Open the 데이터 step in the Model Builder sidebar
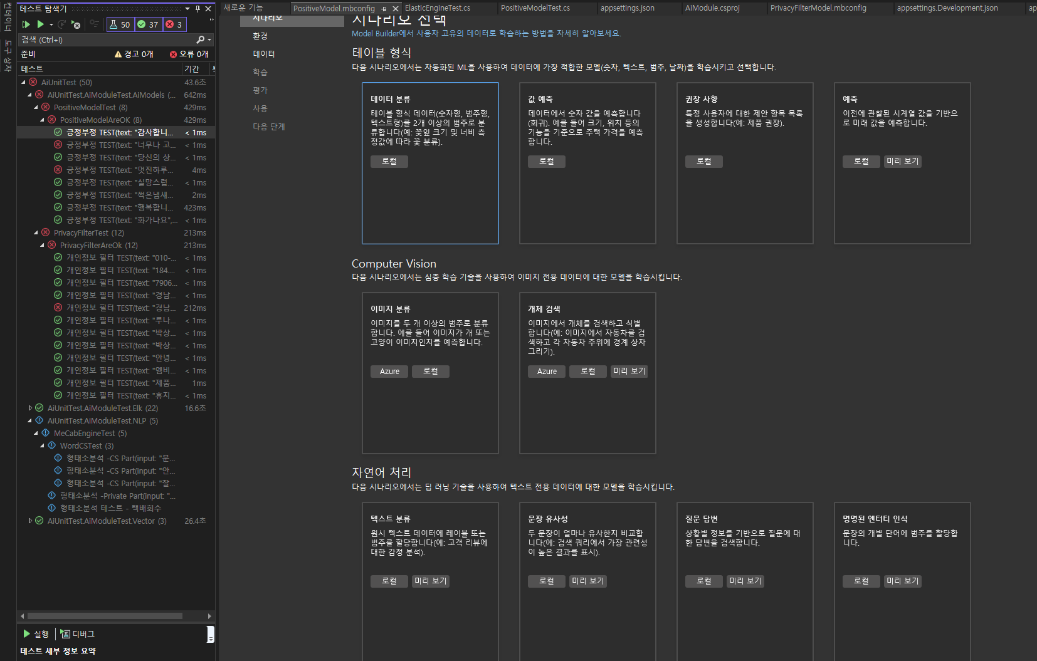The height and width of the screenshot is (661, 1037). [x=264, y=54]
